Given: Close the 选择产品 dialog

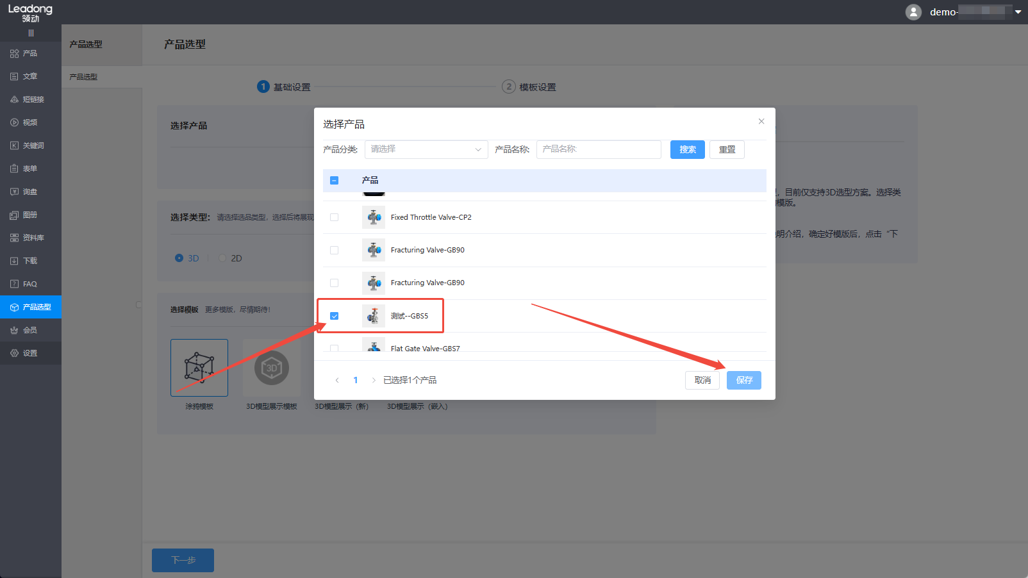Looking at the screenshot, I should (x=761, y=121).
